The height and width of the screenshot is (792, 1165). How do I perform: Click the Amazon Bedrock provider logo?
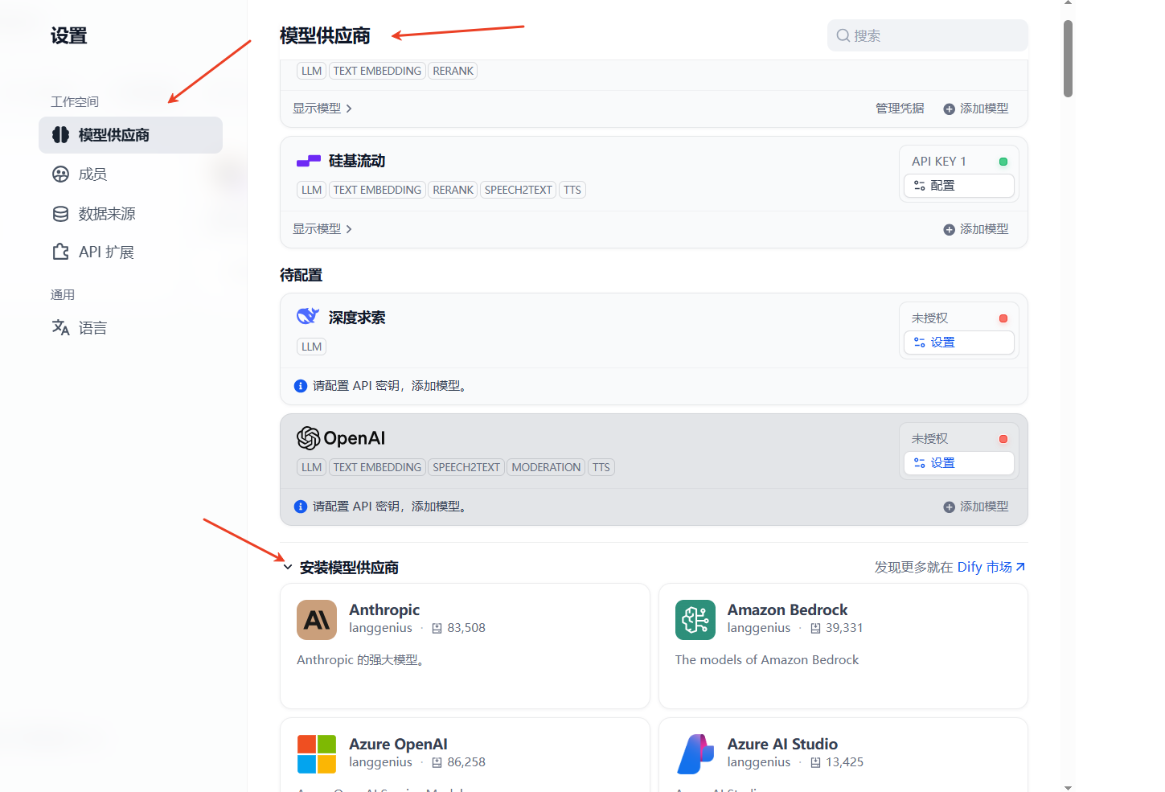click(x=695, y=620)
